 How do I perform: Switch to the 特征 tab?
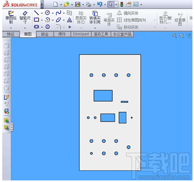(x=11, y=34)
